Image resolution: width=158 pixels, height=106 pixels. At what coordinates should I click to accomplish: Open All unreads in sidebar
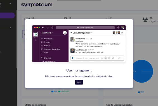[48, 39]
